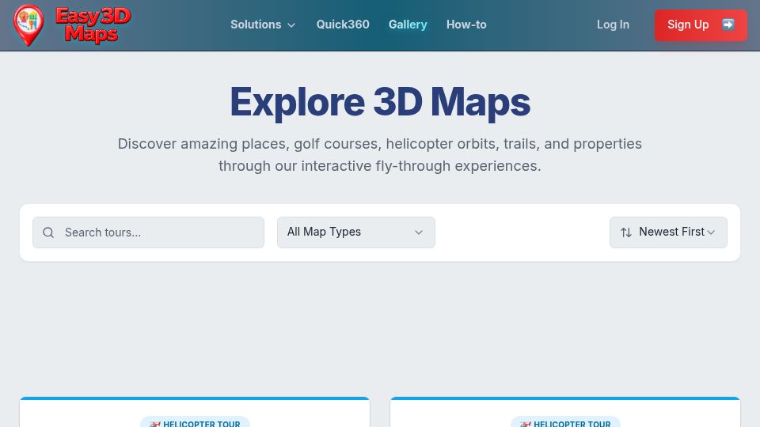Click the magnifier icon in search box

tap(48, 232)
